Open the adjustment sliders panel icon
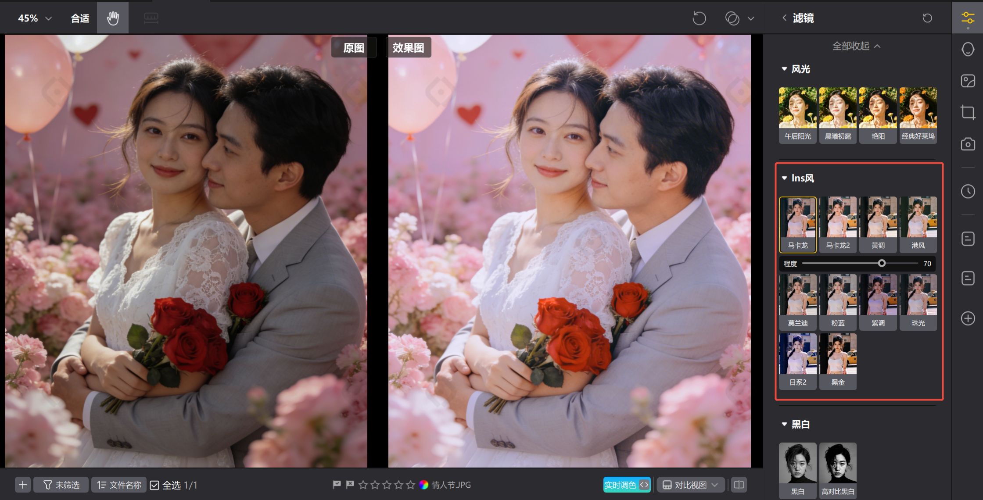Screen dimensions: 983x500 point(968,18)
